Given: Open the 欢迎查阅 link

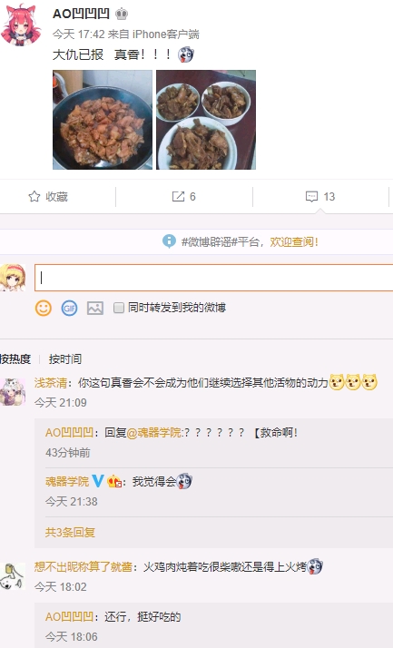Looking at the screenshot, I should tap(294, 241).
